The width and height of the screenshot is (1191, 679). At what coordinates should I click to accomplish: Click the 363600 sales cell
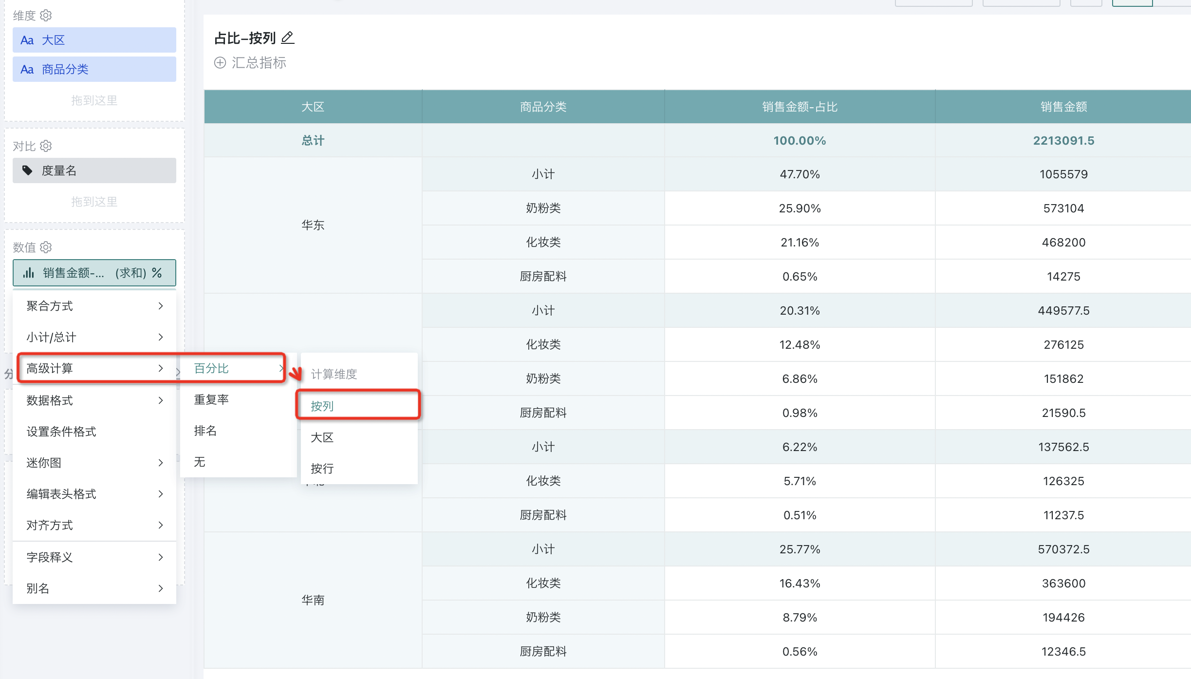1063,583
